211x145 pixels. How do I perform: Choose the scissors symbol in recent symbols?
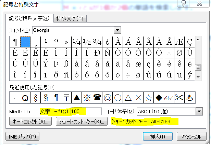click(x=179, y=98)
